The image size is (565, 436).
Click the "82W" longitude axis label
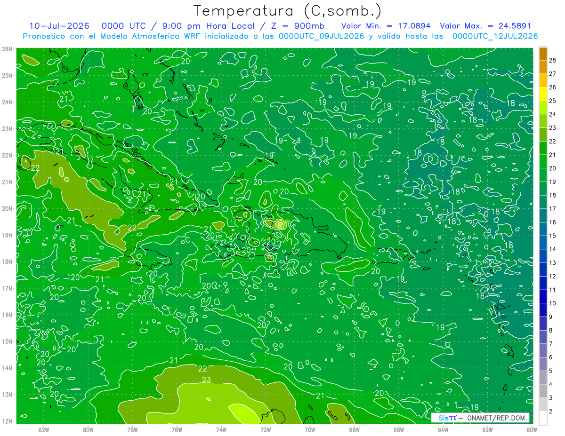point(44,429)
